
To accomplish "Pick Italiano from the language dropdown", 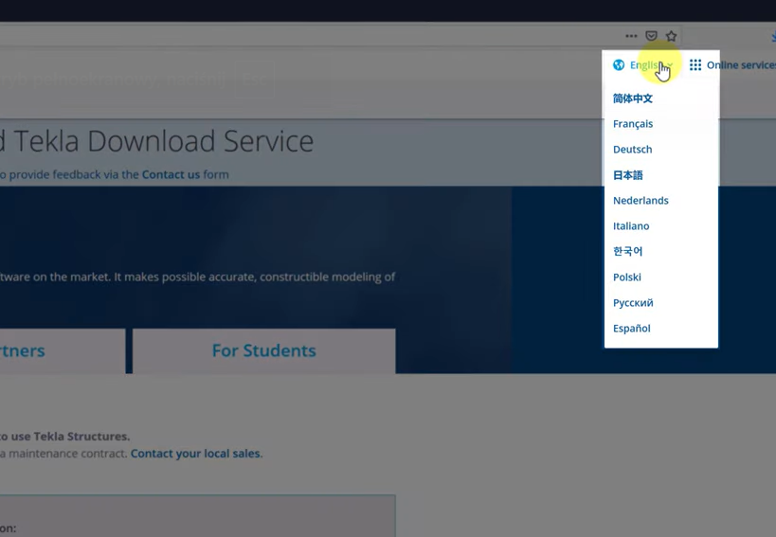I will (631, 226).
